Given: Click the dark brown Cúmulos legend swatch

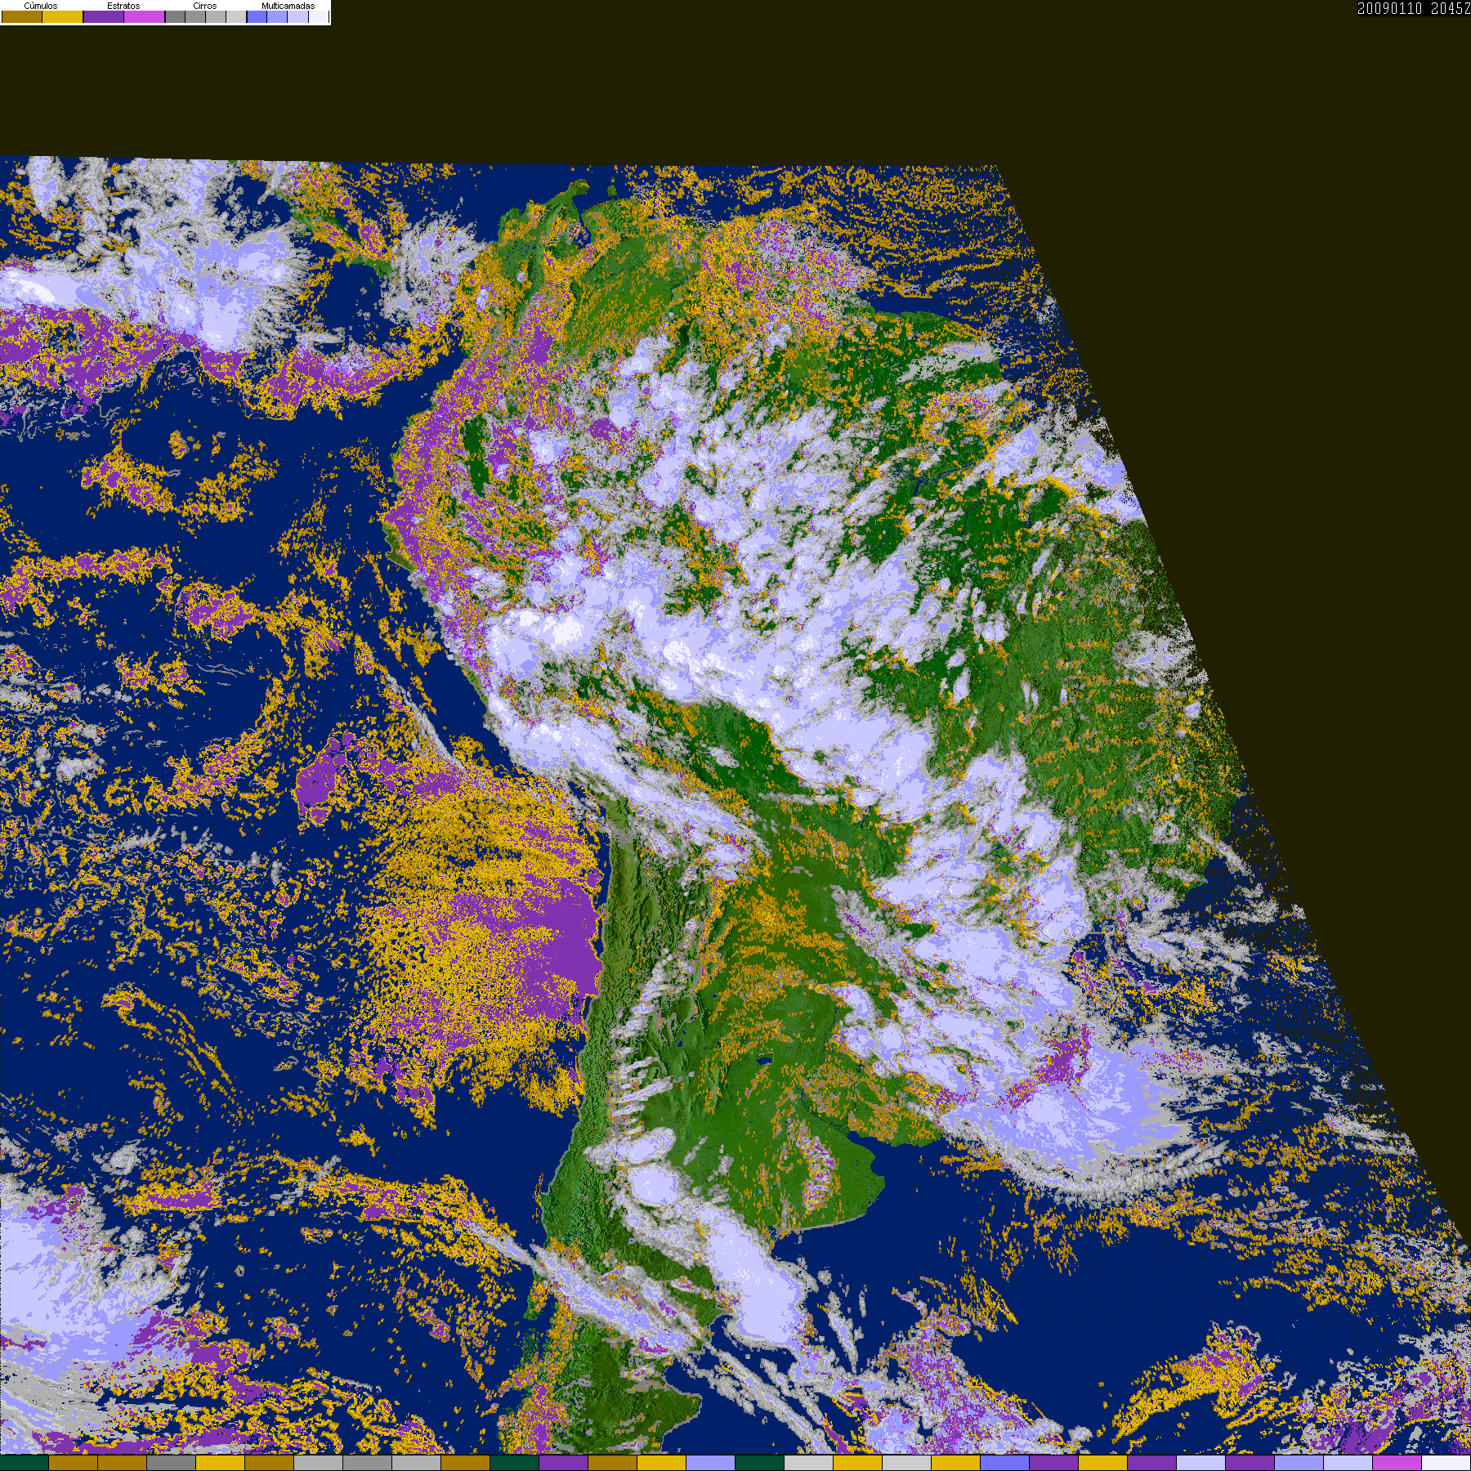Looking at the screenshot, I should point(22,16).
